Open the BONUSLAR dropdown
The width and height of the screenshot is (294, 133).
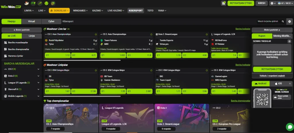pyautogui.click(x=59, y=11)
